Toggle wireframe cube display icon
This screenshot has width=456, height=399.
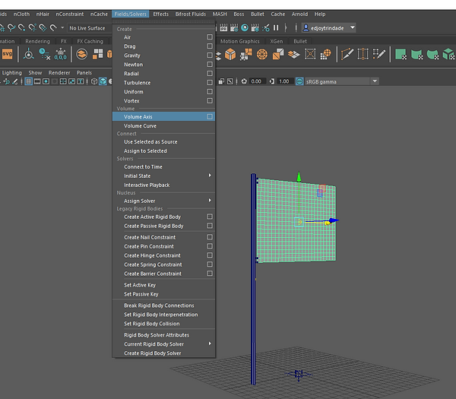pyautogui.click(x=94, y=81)
